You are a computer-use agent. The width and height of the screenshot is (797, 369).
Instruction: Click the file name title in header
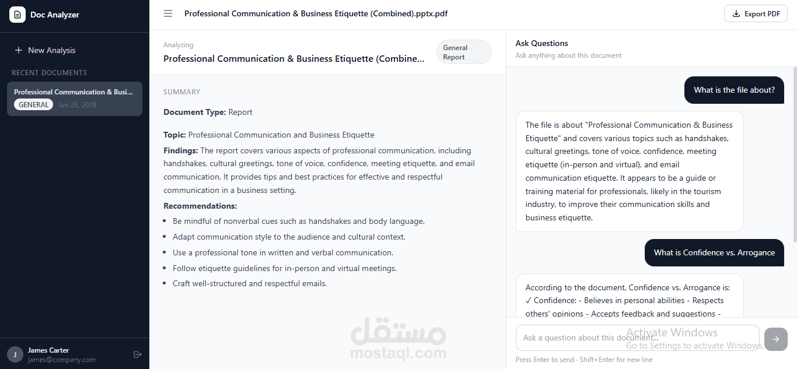316,13
